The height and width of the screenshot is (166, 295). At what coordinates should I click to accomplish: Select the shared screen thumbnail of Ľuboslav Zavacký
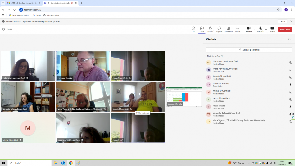184,97
